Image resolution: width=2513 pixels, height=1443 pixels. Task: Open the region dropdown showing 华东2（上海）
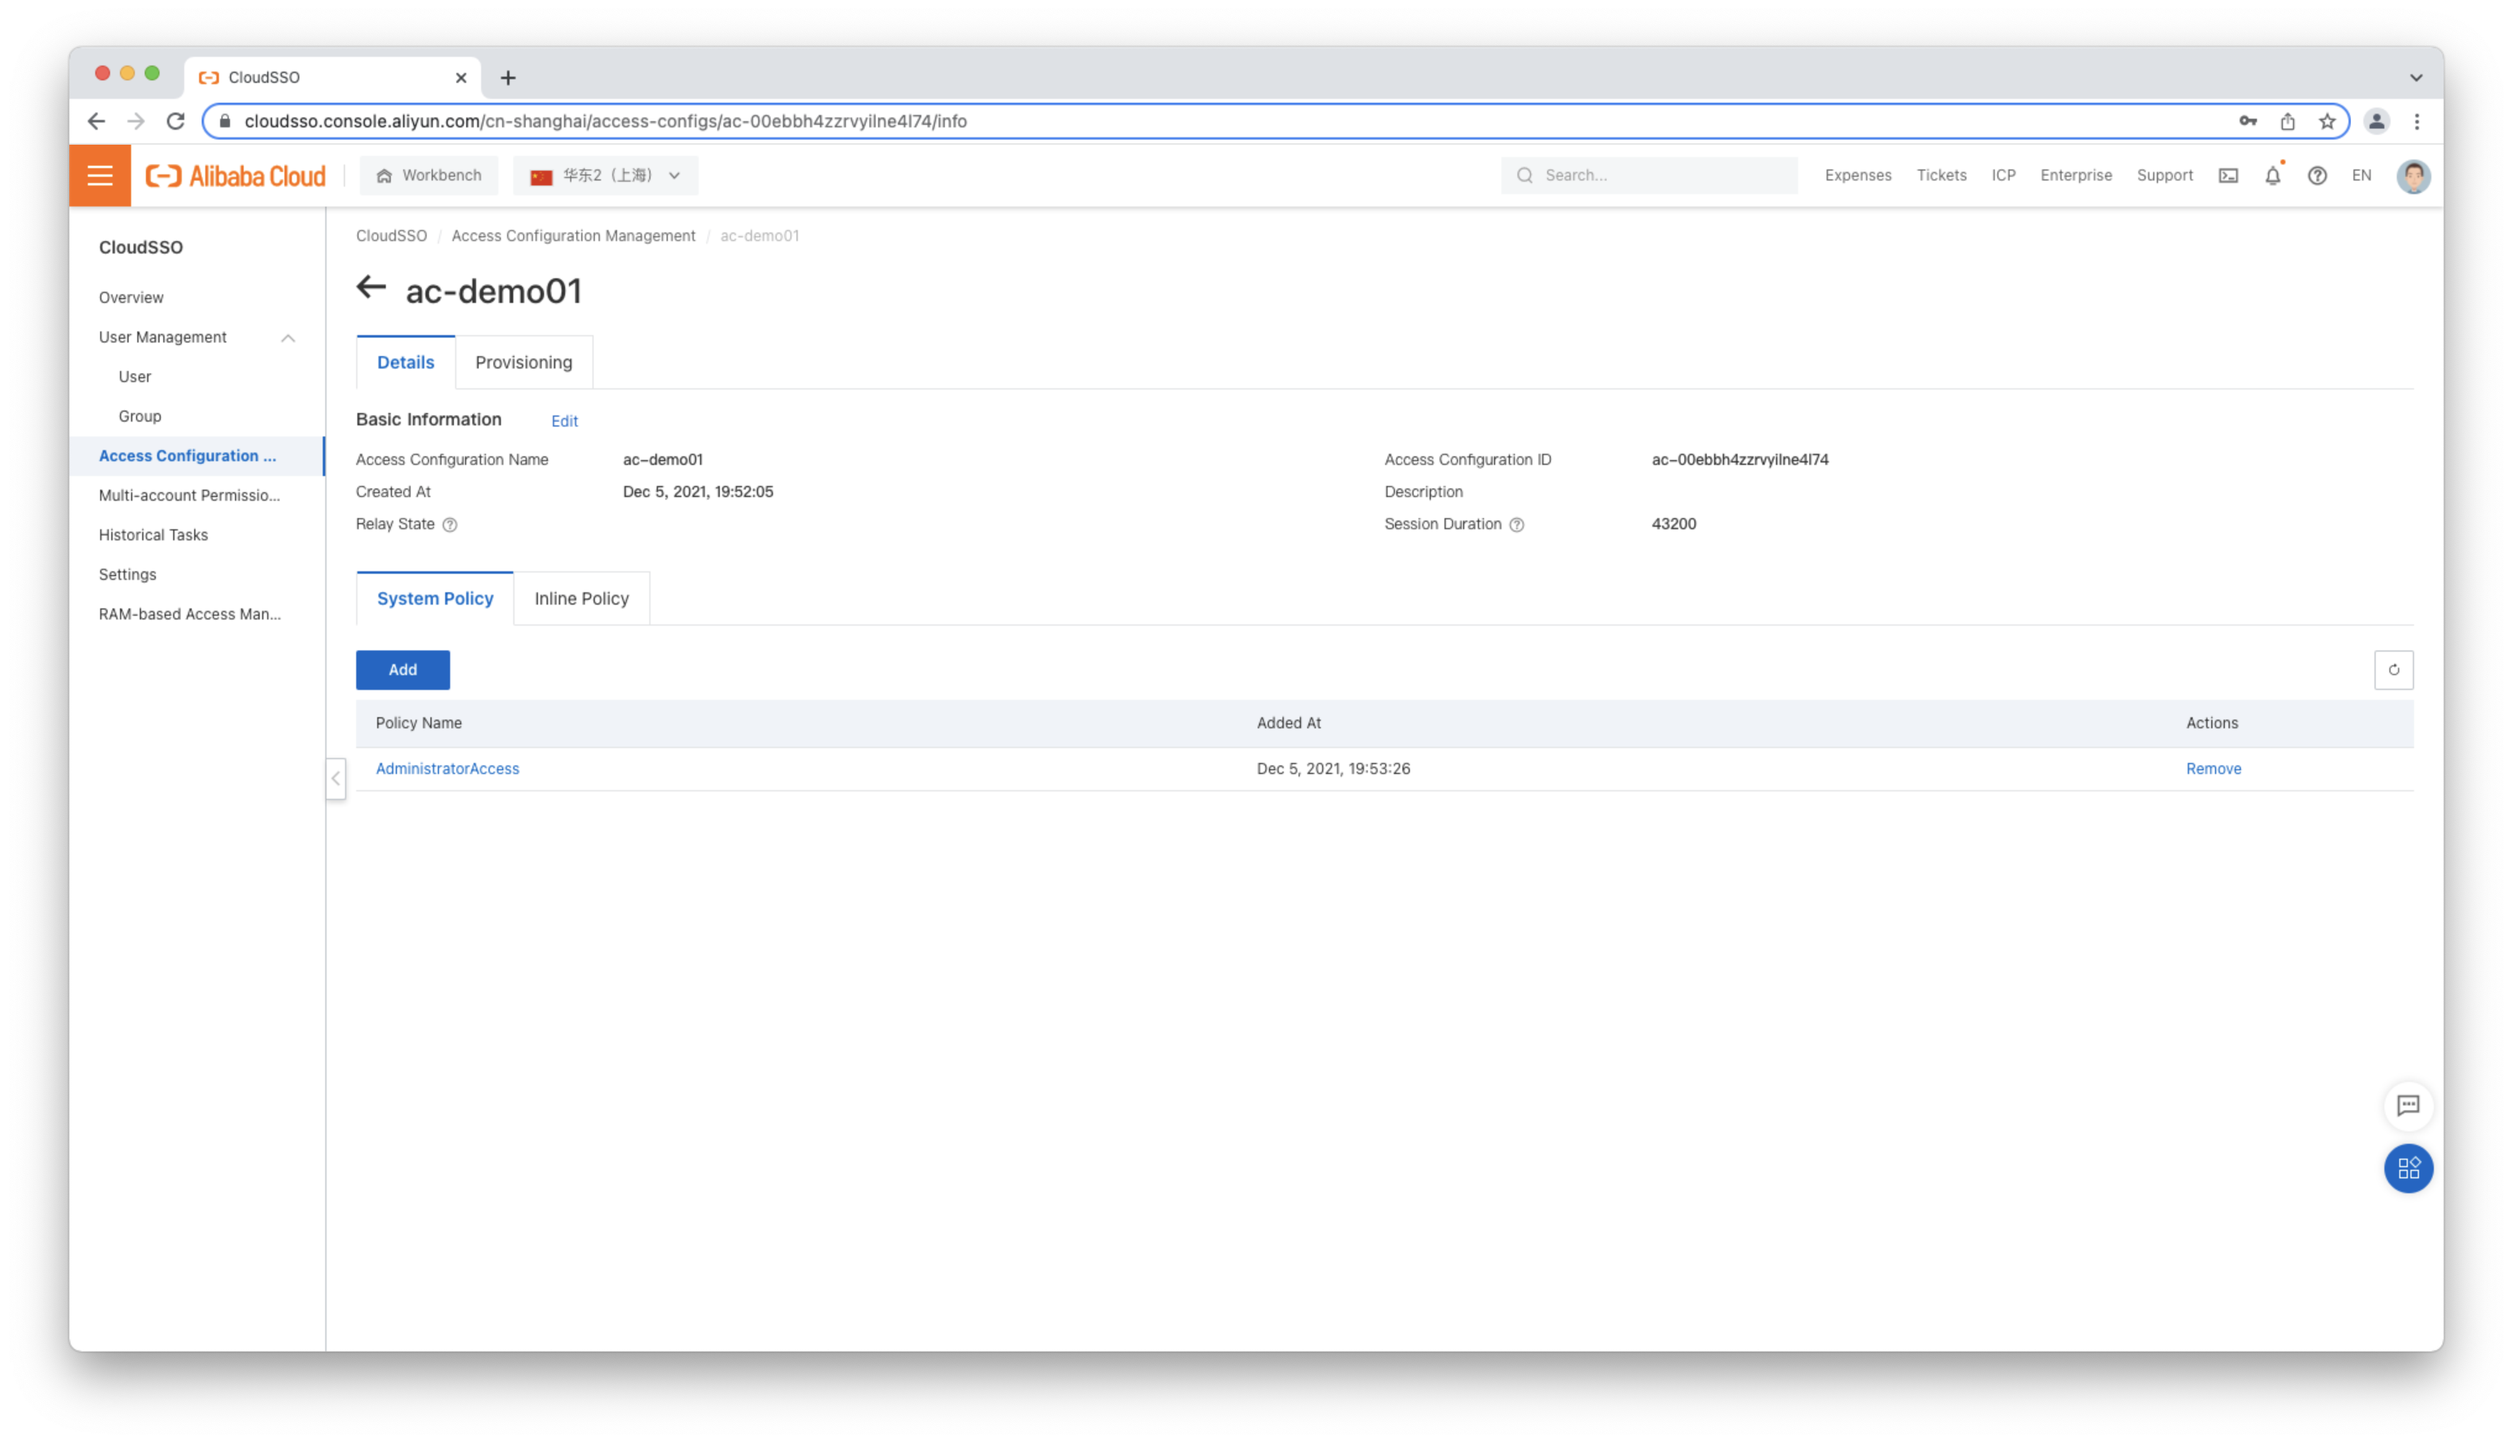pyautogui.click(x=605, y=176)
